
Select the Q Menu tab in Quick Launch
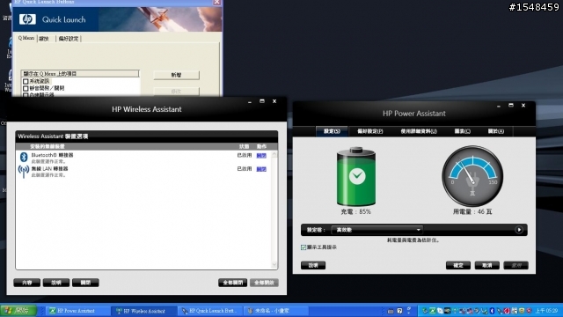click(26, 38)
